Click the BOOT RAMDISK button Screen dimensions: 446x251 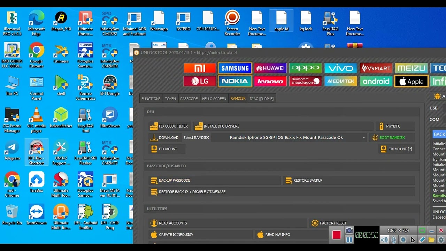pyautogui.click(x=392, y=138)
